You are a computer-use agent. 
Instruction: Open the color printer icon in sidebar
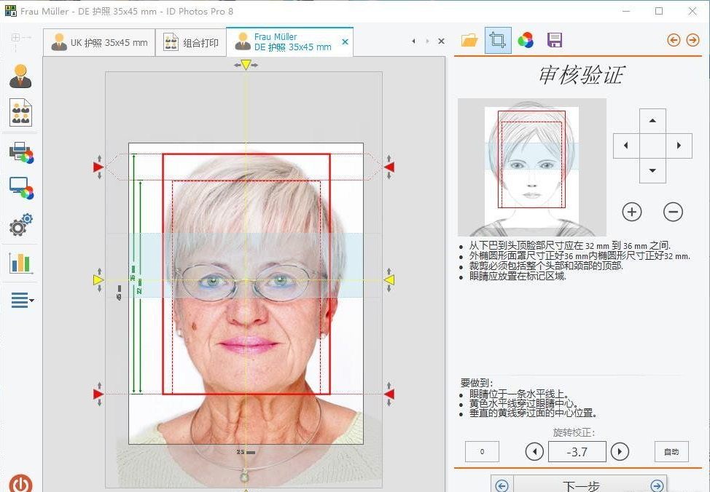(20, 151)
